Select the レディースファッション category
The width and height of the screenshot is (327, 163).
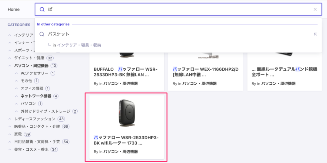click(34, 119)
